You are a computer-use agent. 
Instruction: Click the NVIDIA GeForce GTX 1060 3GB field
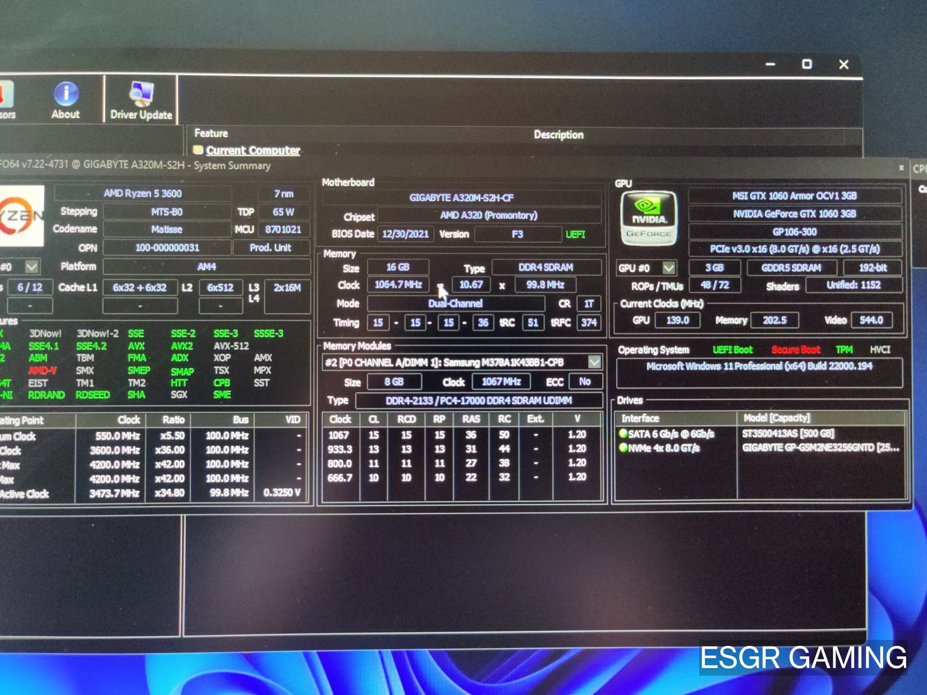tap(795, 214)
